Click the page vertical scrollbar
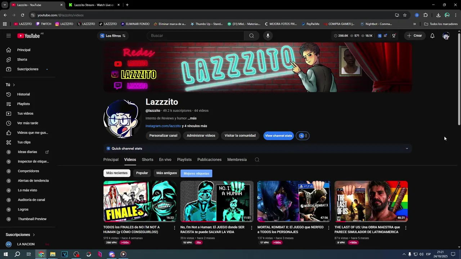This screenshot has width=461, height=259. click(x=459, y=79)
